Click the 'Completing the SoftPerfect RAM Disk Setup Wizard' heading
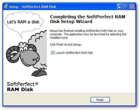 (88, 19)
